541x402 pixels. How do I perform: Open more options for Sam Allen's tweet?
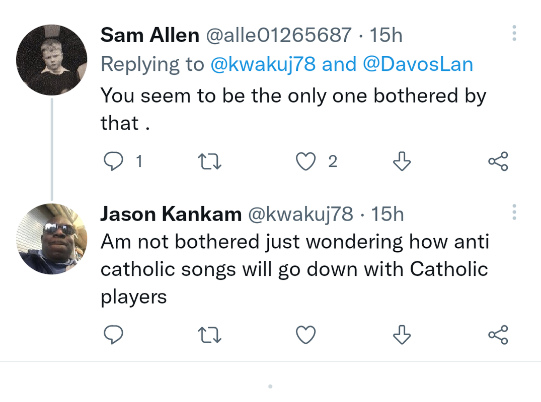514,33
